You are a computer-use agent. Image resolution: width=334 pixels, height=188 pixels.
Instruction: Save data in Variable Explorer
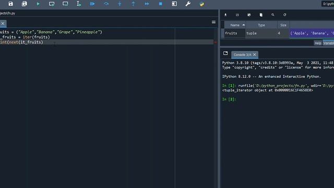pyautogui.click(x=237, y=15)
